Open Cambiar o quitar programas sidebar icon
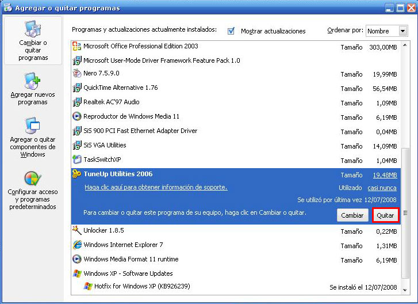Image resolution: width=418 pixels, height=304 pixels. [33, 29]
